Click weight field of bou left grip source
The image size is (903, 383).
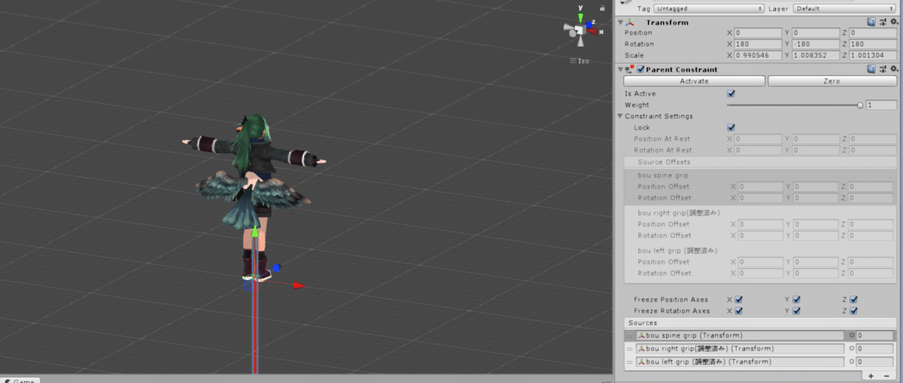[875, 362]
